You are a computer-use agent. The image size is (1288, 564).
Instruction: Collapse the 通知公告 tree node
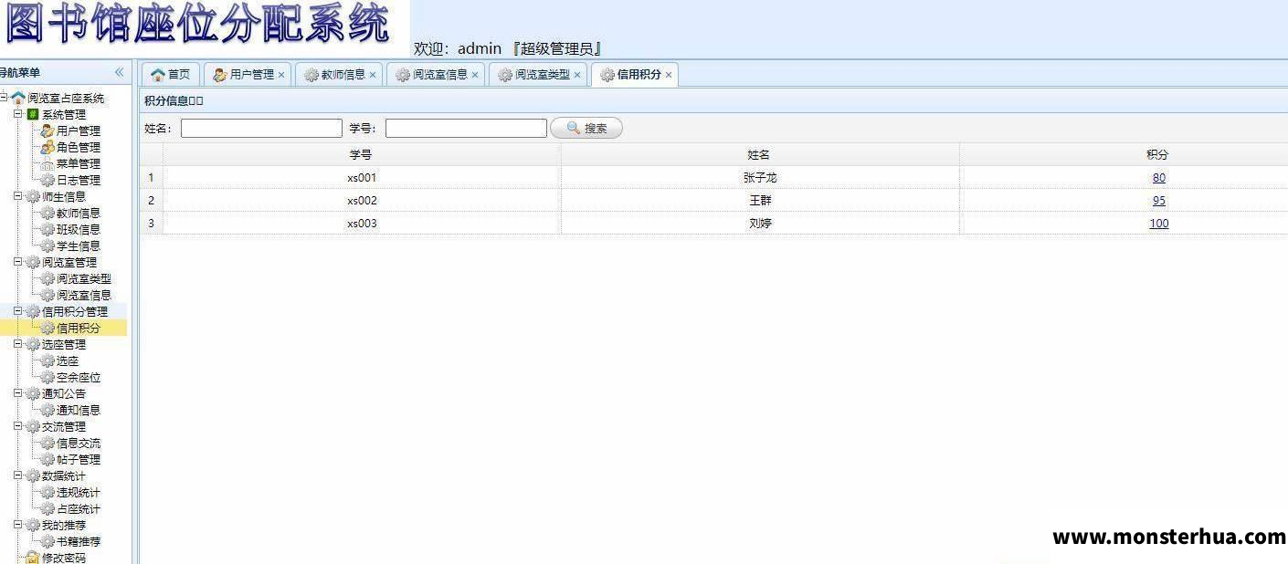tap(18, 392)
